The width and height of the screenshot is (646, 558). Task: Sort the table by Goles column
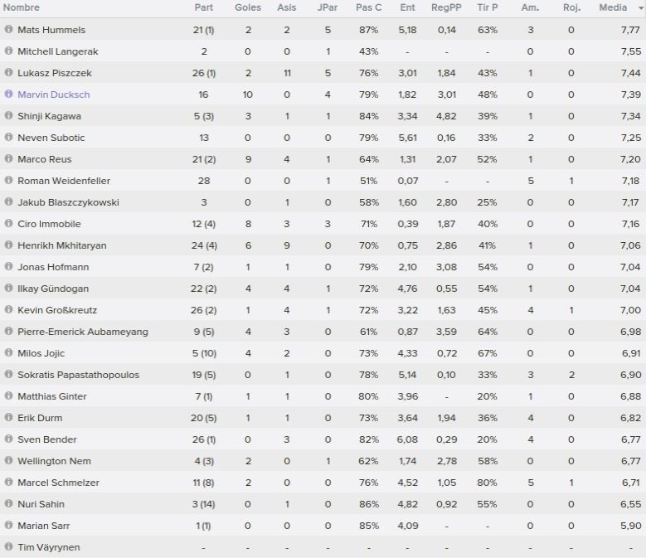[248, 7]
